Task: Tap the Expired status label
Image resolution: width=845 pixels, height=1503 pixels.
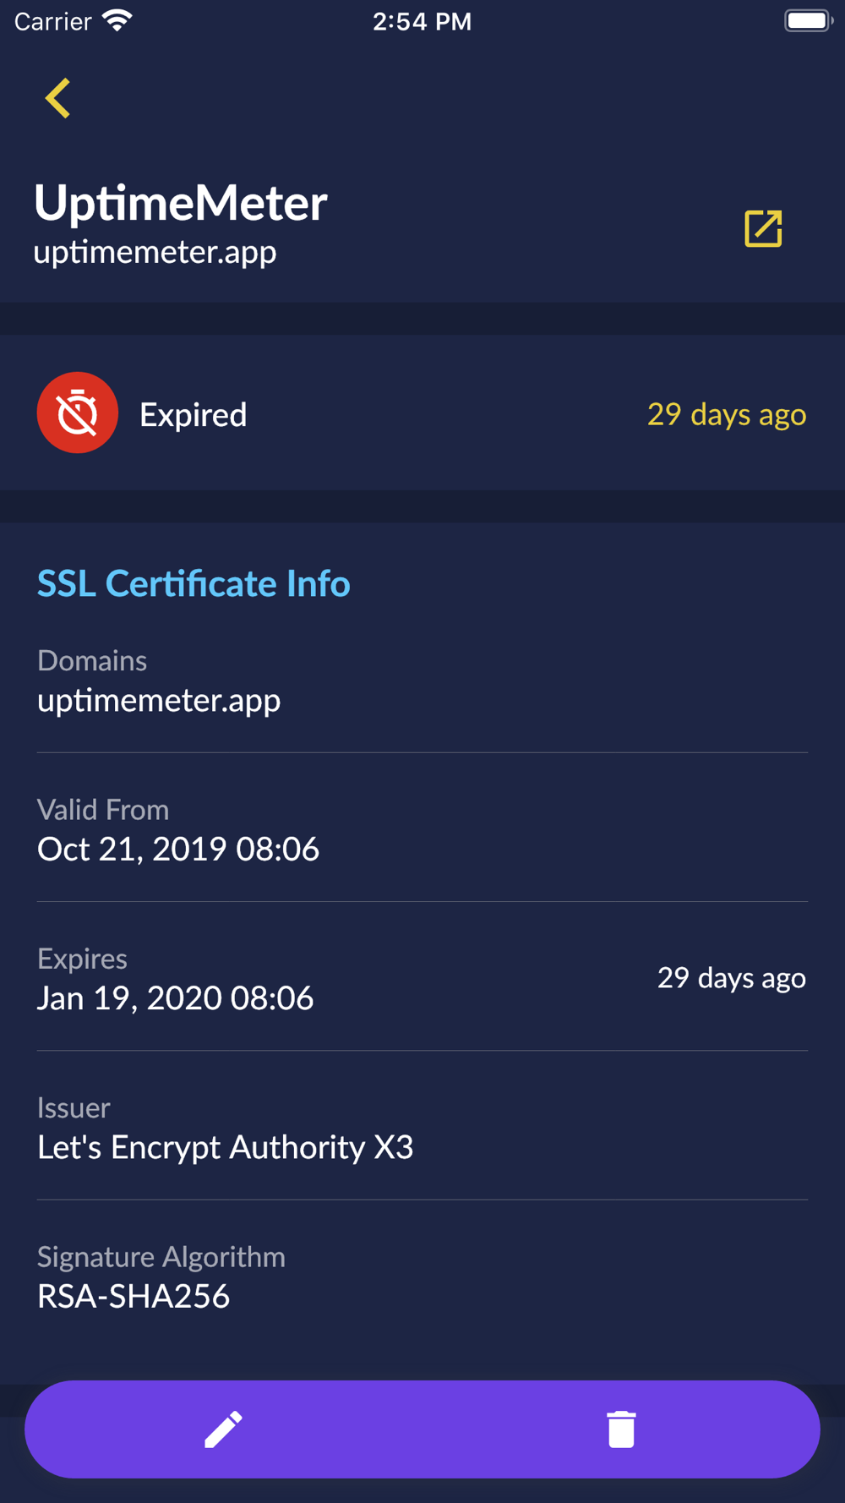Action: [x=194, y=414]
